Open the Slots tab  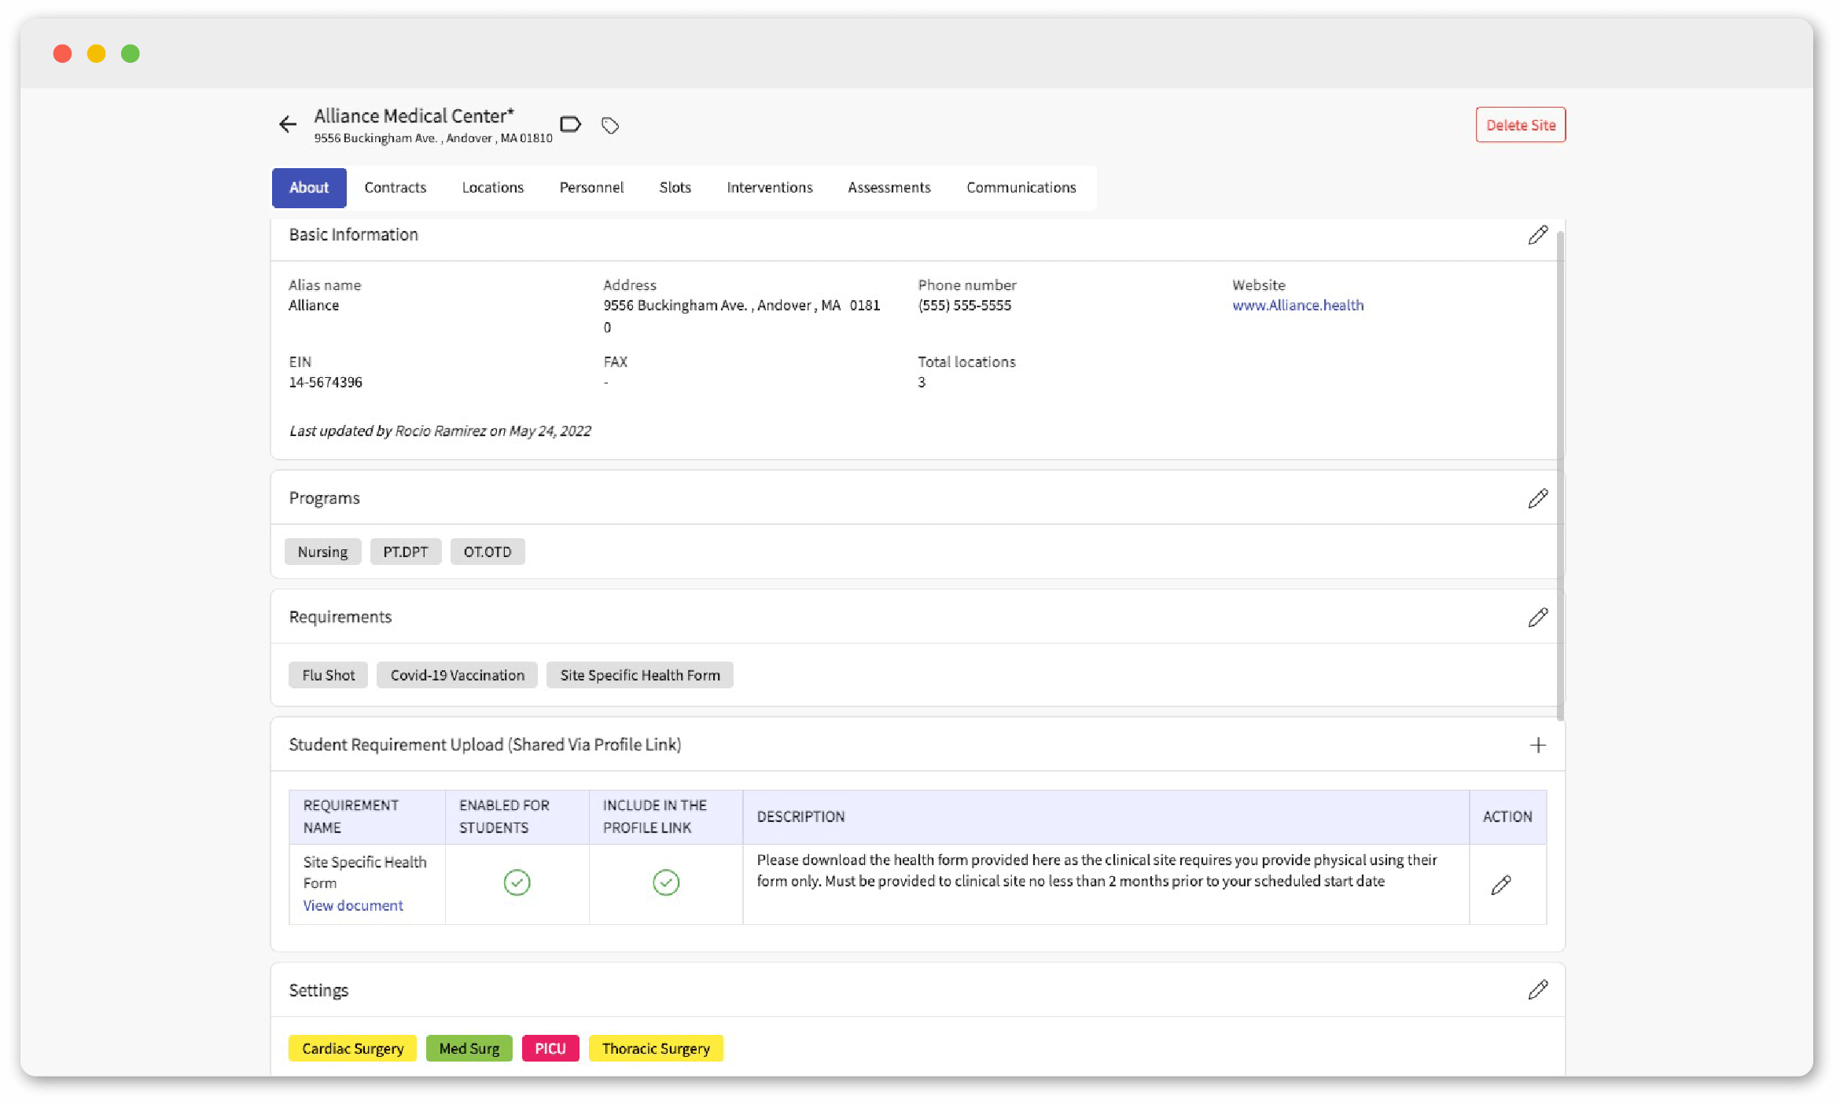click(675, 187)
